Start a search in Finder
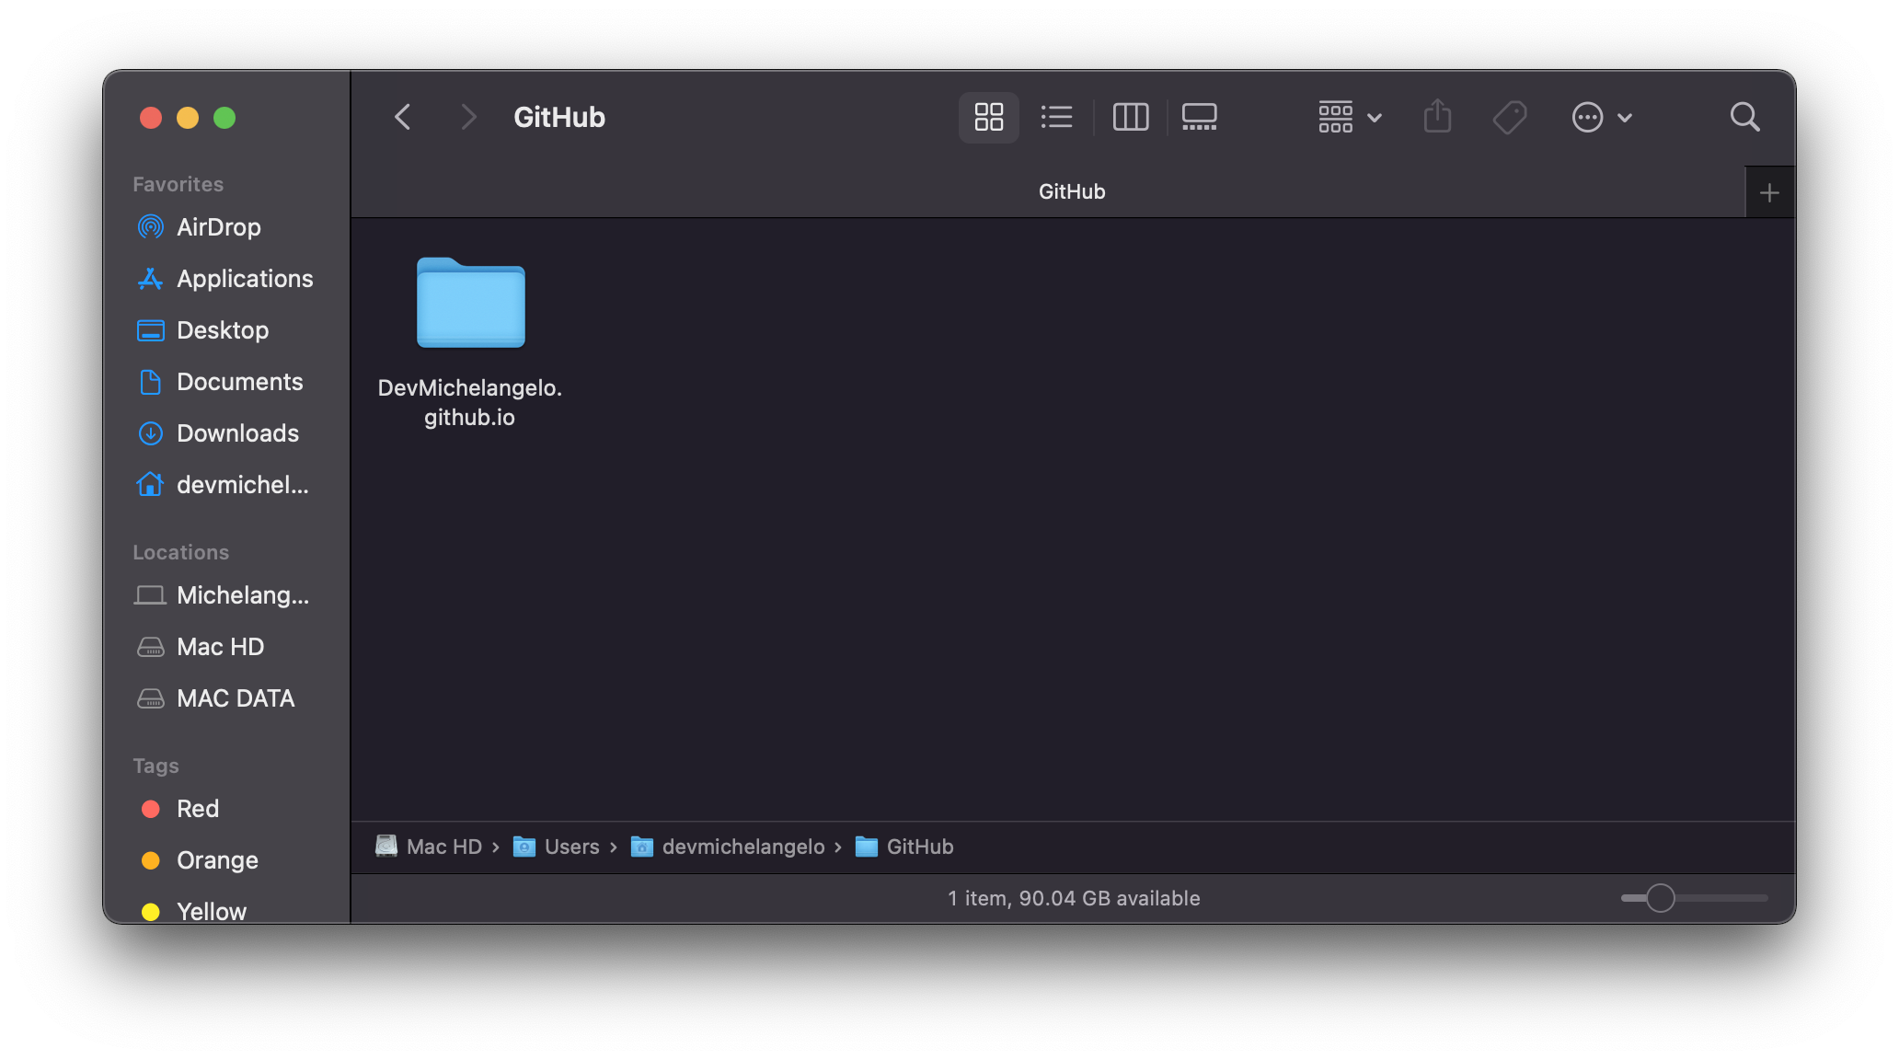The width and height of the screenshot is (1899, 1060). (1744, 117)
